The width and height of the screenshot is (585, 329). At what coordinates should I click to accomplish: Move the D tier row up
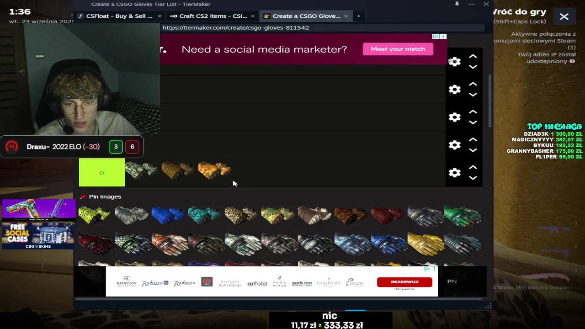473,168
